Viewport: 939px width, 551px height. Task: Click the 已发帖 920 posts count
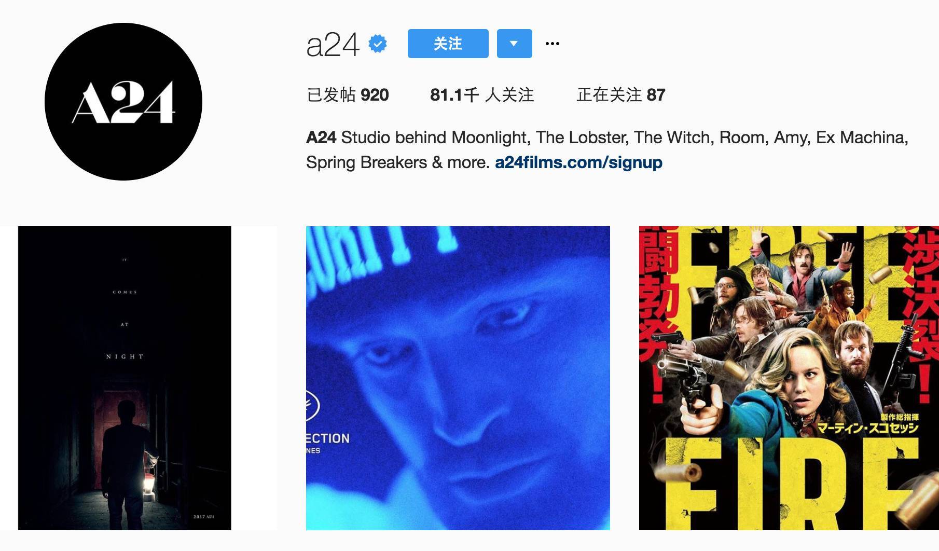point(348,95)
